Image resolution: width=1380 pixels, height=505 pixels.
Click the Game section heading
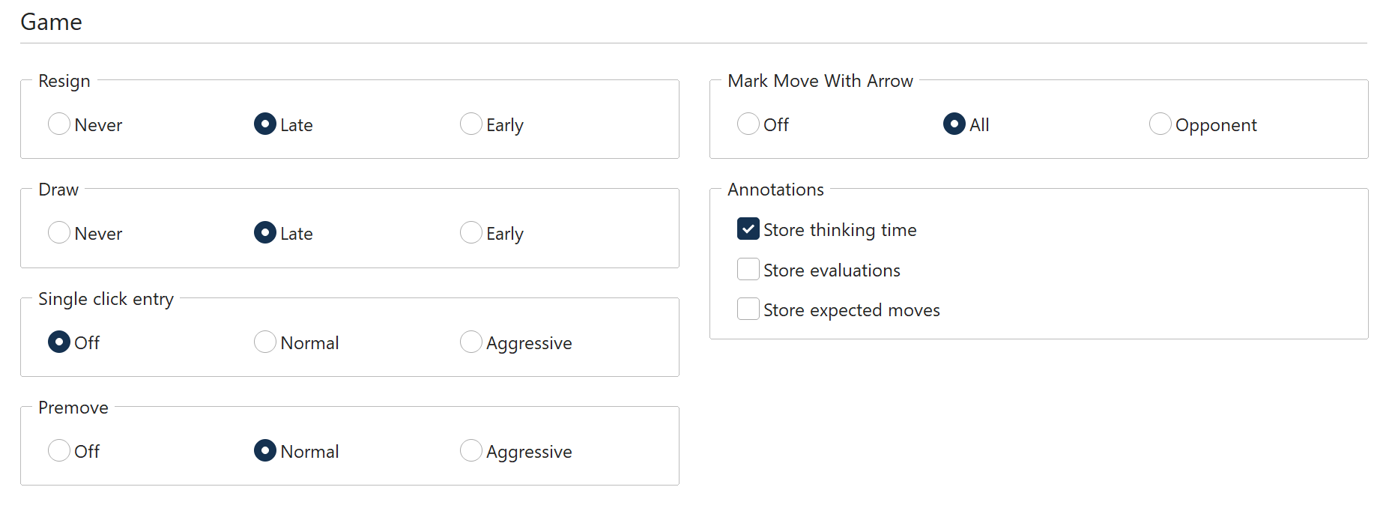point(51,22)
